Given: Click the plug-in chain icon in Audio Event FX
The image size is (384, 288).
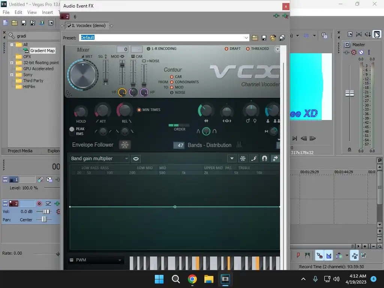Looking at the screenshot, I should coord(276,16).
